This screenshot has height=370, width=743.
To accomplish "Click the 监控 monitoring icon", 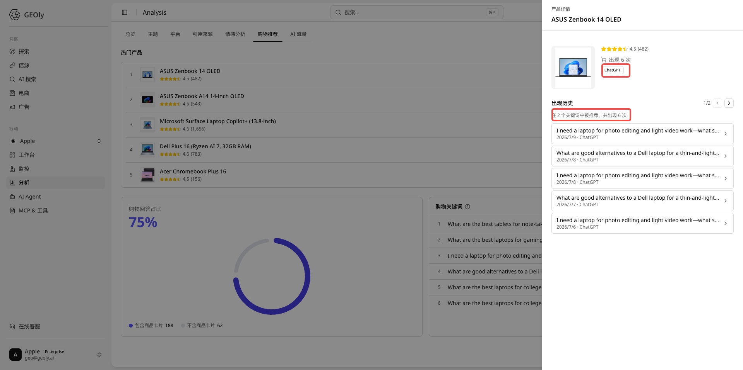I will click(x=12, y=169).
